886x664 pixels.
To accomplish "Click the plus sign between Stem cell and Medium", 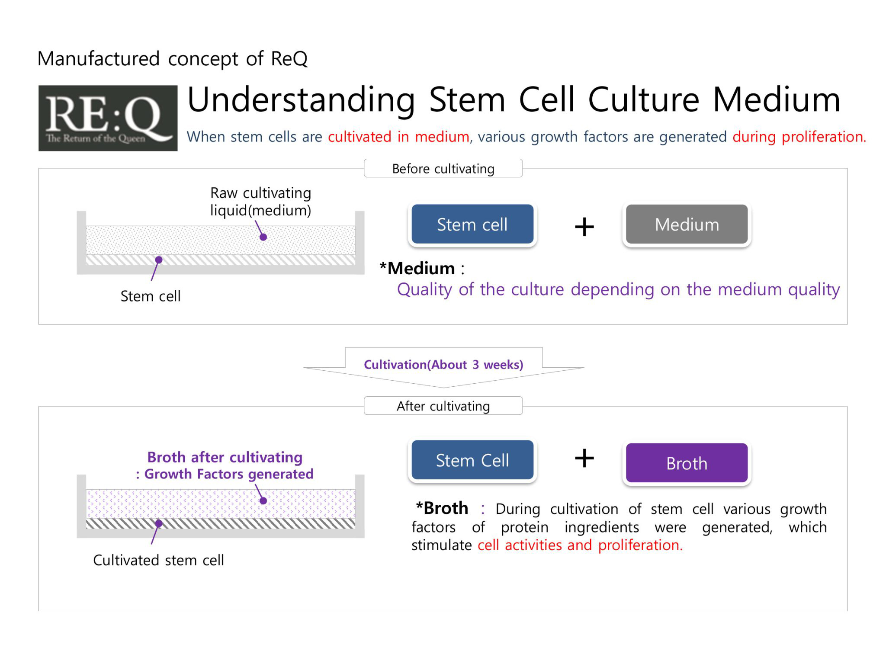I will [x=584, y=227].
